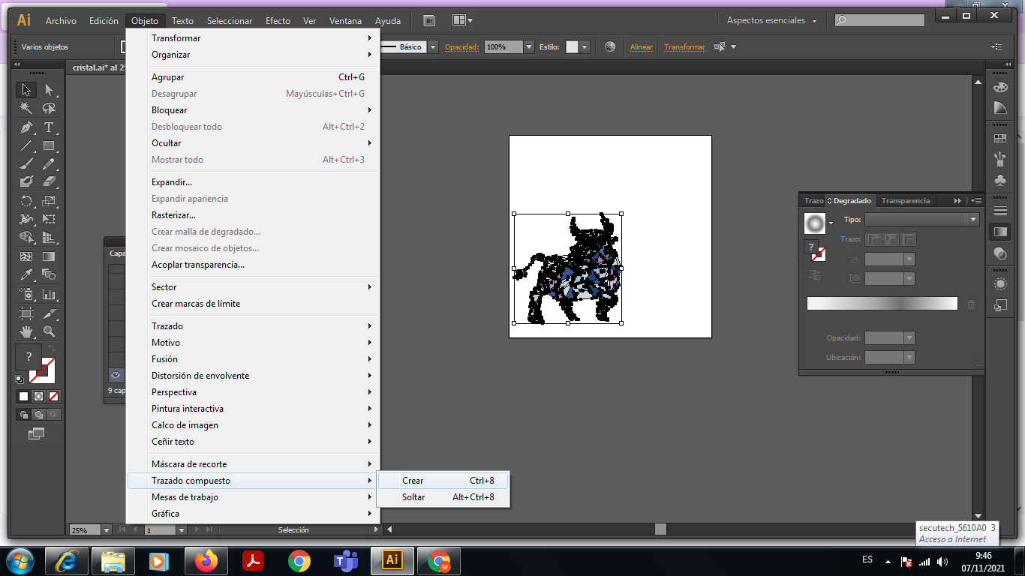Image resolution: width=1025 pixels, height=576 pixels.
Task: Choose Soltar in Trazado compuesto submenu
Action: point(443,497)
